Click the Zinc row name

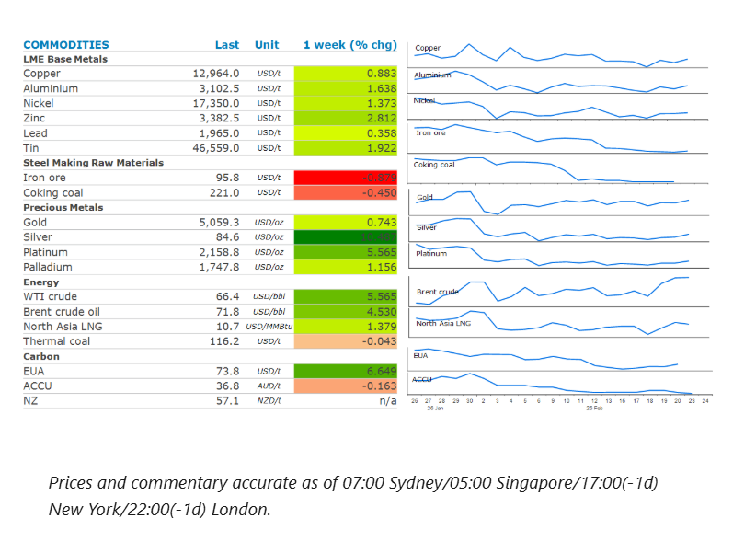(x=34, y=118)
